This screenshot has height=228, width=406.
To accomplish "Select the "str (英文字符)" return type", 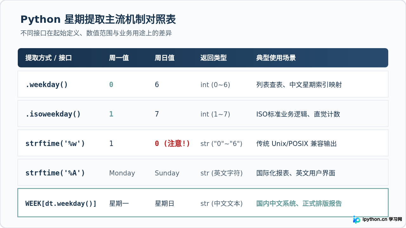I will click(221, 173).
